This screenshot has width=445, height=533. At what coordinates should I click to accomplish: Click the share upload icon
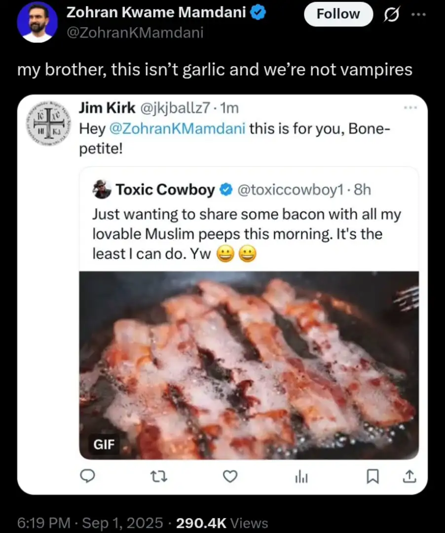click(x=410, y=476)
